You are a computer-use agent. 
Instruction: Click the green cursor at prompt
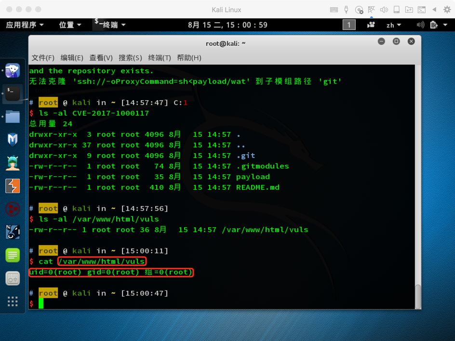tap(41, 303)
